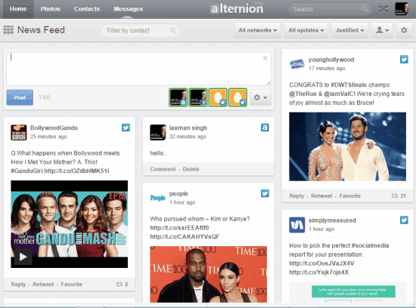Open BollywoodGandu avatar
The height and width of the screenshot is (308, 416).
point(19,132)
